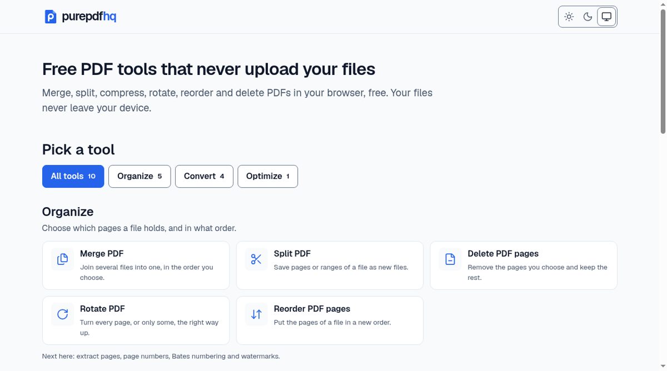Image resolution: width=667 pixels, height=371 pixels.
Task: Go to purepdfhq home via brand name
Action: [89, 17]
